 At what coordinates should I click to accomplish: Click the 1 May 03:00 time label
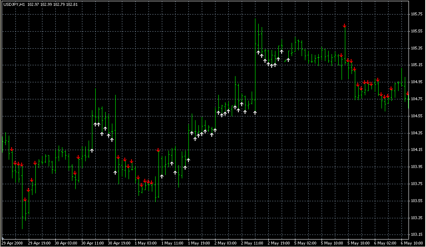click(146, 243)
